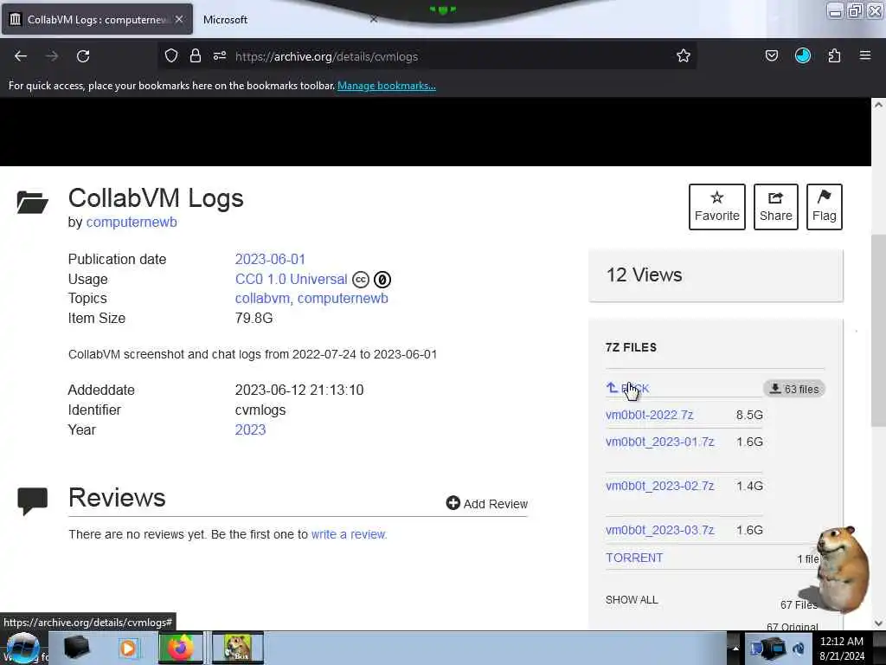The height and width of the screenshot is (665, 886).
Task: Click the Back link in 7Z files
Action: [x=628, y=389]
